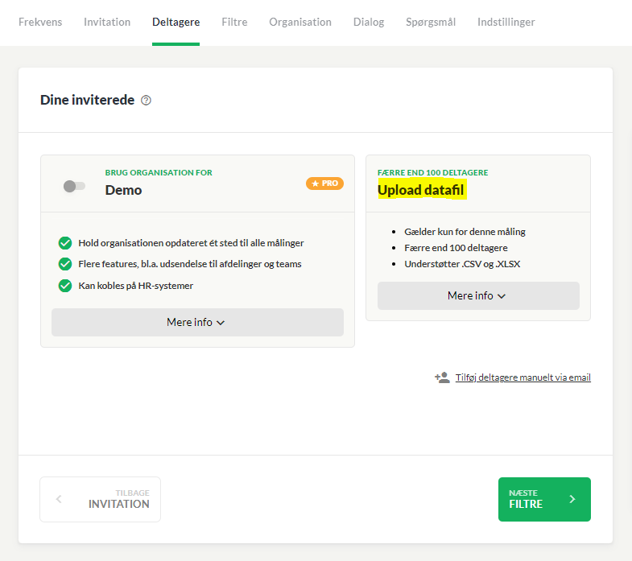This screenshot has height=561, width=632.
Task: Click the left arrow on Tilbage Invitation
Action: click(59, 499)
